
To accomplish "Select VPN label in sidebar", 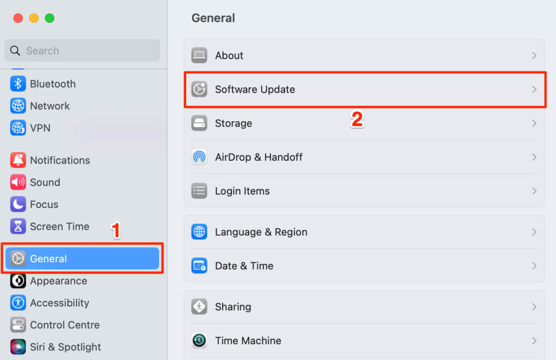I will coord(40,128).
